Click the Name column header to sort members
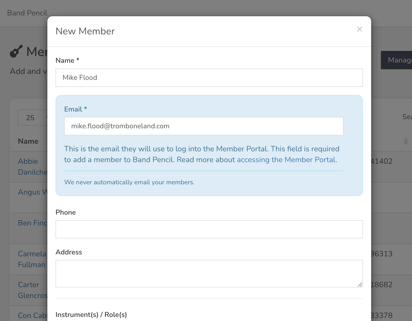Screen dimensions: 412x321 [28, 141]
